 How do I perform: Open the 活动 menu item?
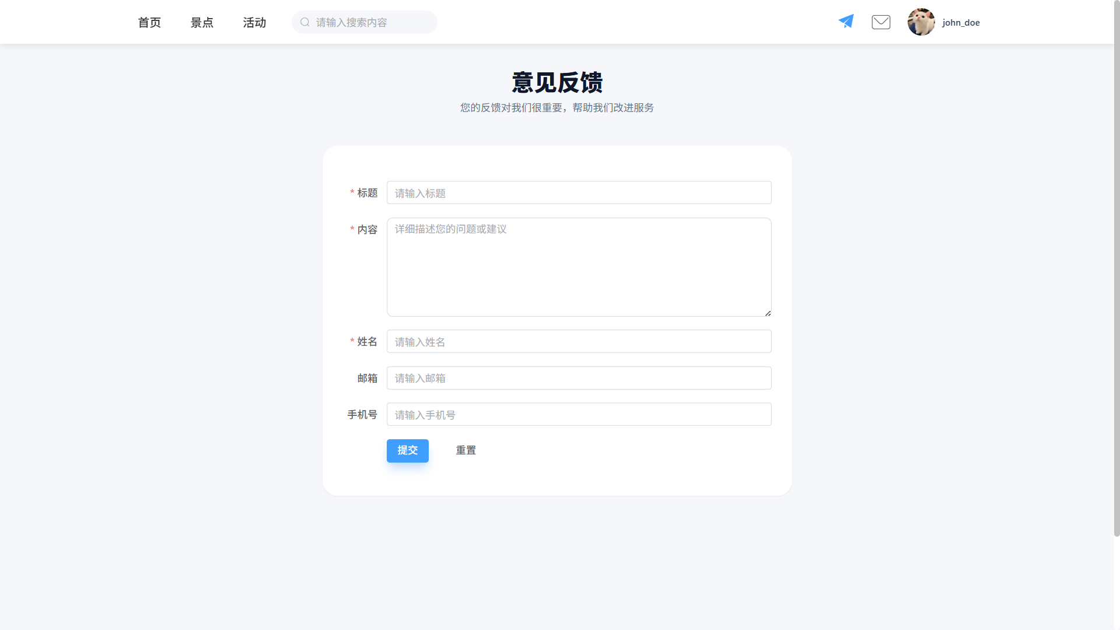click(254, 23)
